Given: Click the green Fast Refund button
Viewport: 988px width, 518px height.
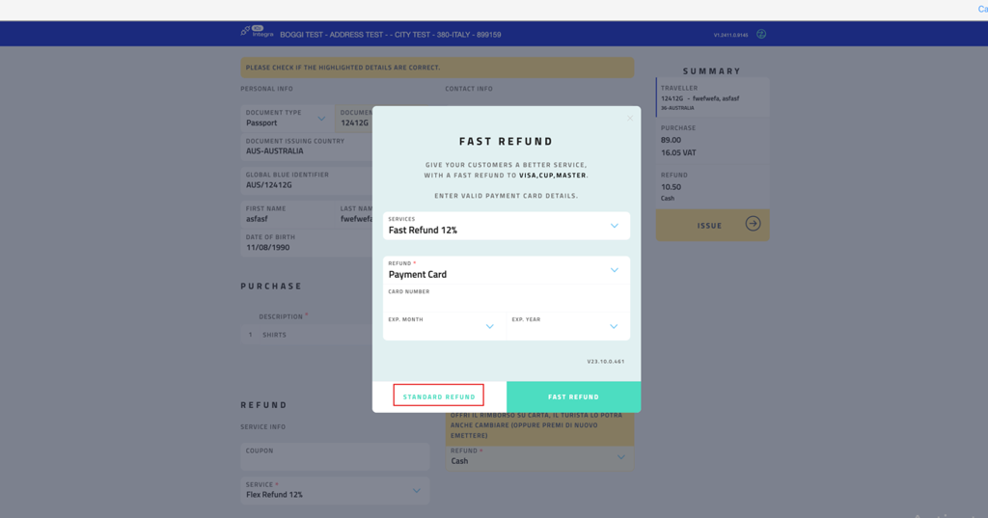Looking at the screenshot, I should point(573,397).
